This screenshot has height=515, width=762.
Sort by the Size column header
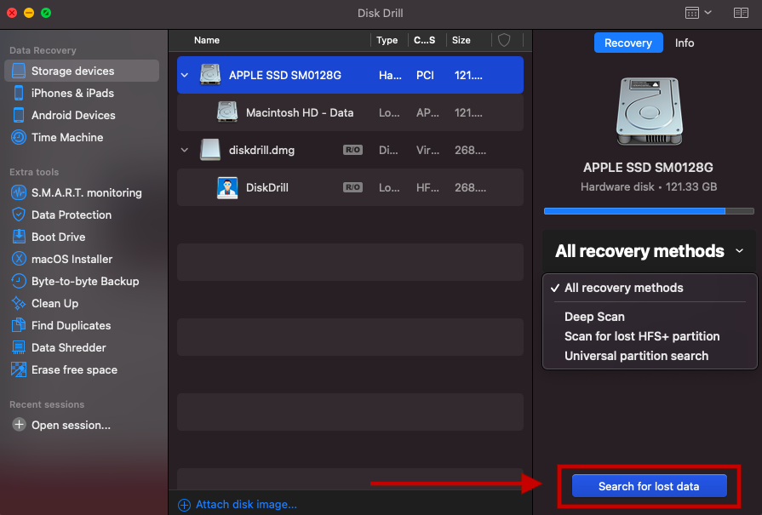pyautogui.click(x=461, y=40)
